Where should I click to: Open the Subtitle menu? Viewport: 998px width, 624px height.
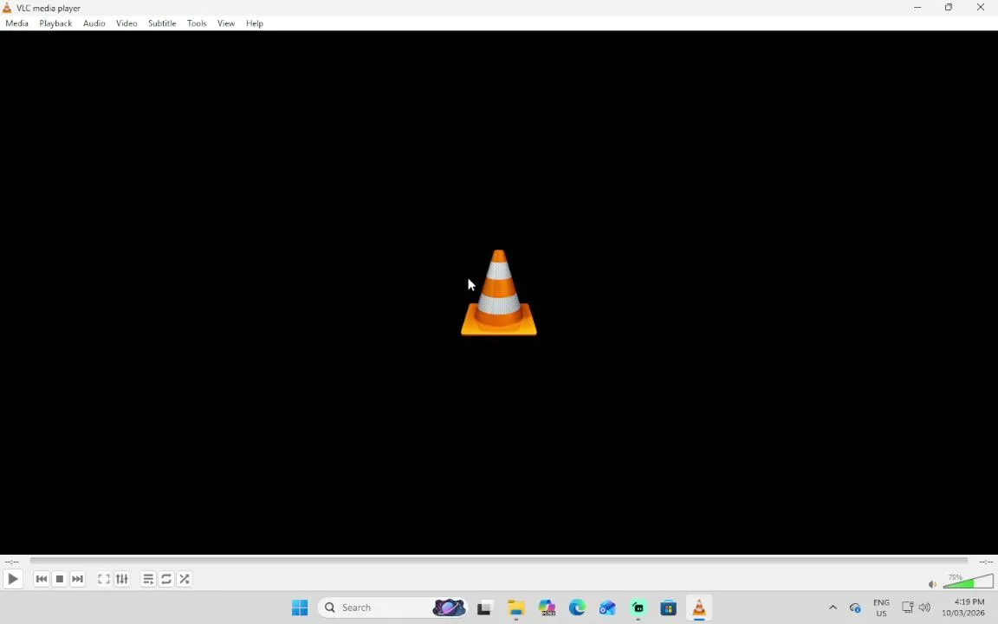point(162,23)
